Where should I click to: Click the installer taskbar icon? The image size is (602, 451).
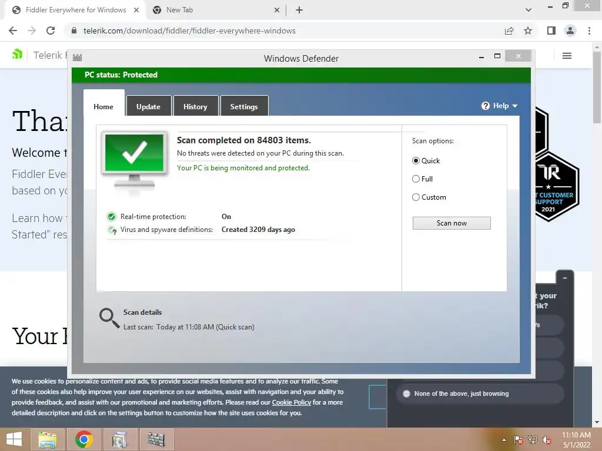(120, 439)
